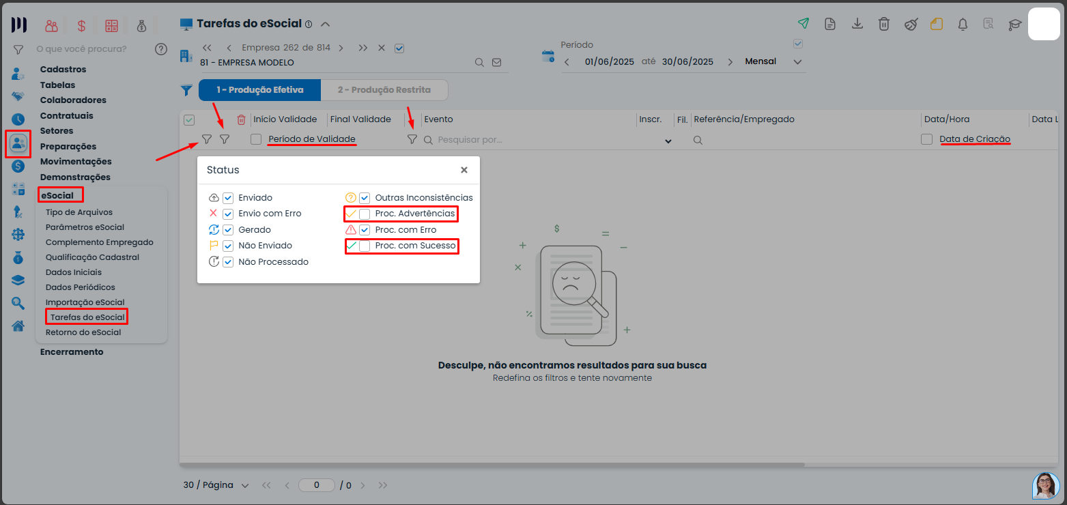Open Parâmetros eSocial in the sidebar
This screenshot has width=1067, height=505.
point(85,227)
